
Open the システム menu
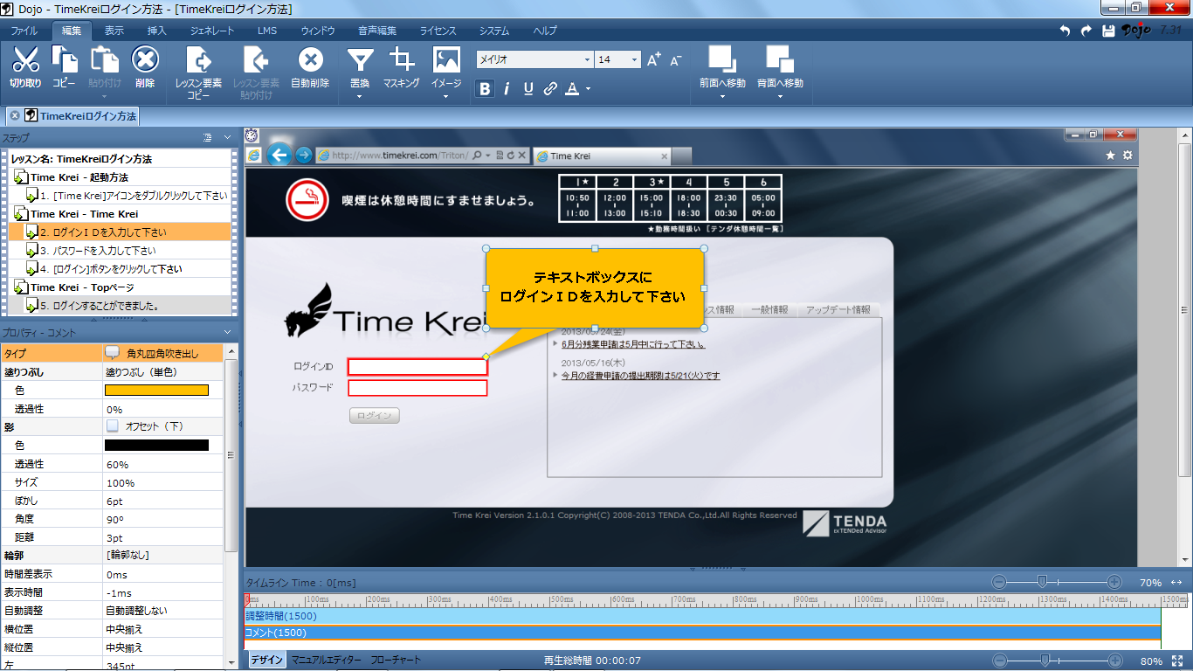click(493, 31)
